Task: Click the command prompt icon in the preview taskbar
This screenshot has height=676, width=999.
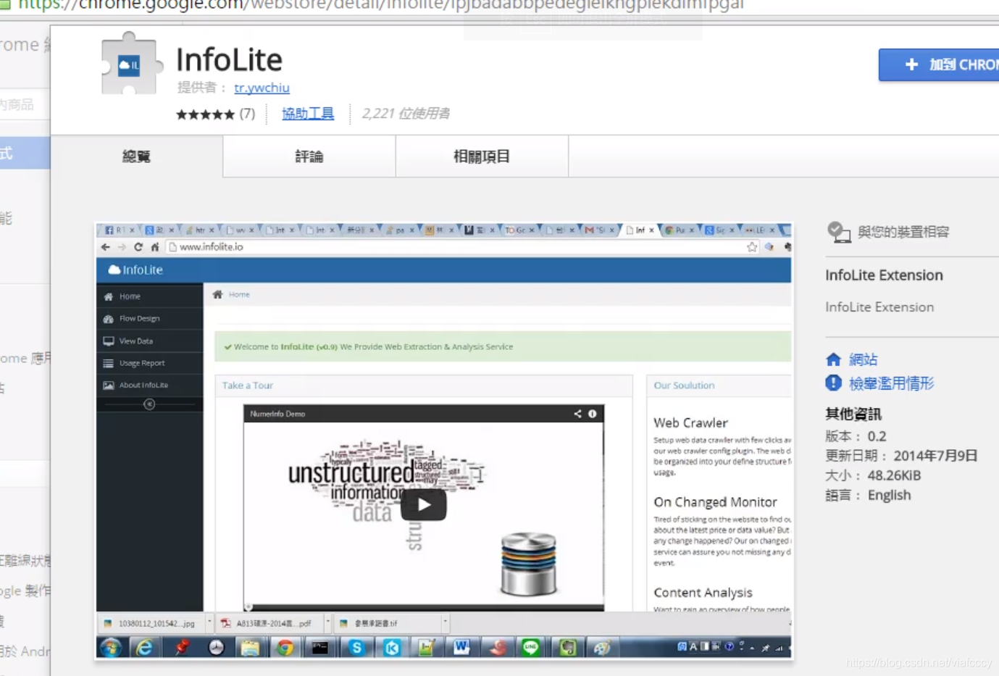Action: click(x=320, y=648)
